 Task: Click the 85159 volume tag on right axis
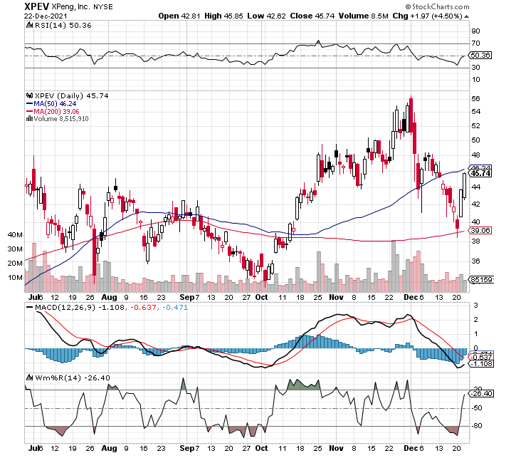[x=481, y=280]
